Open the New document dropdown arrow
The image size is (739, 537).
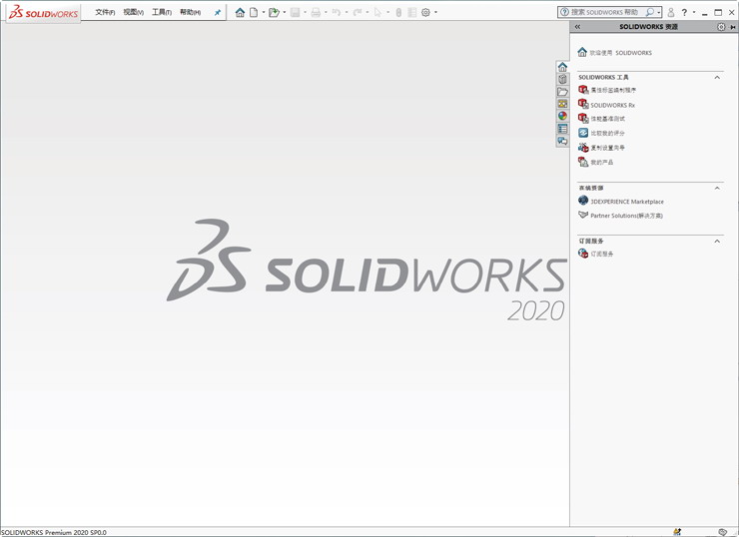coord(263,13)
